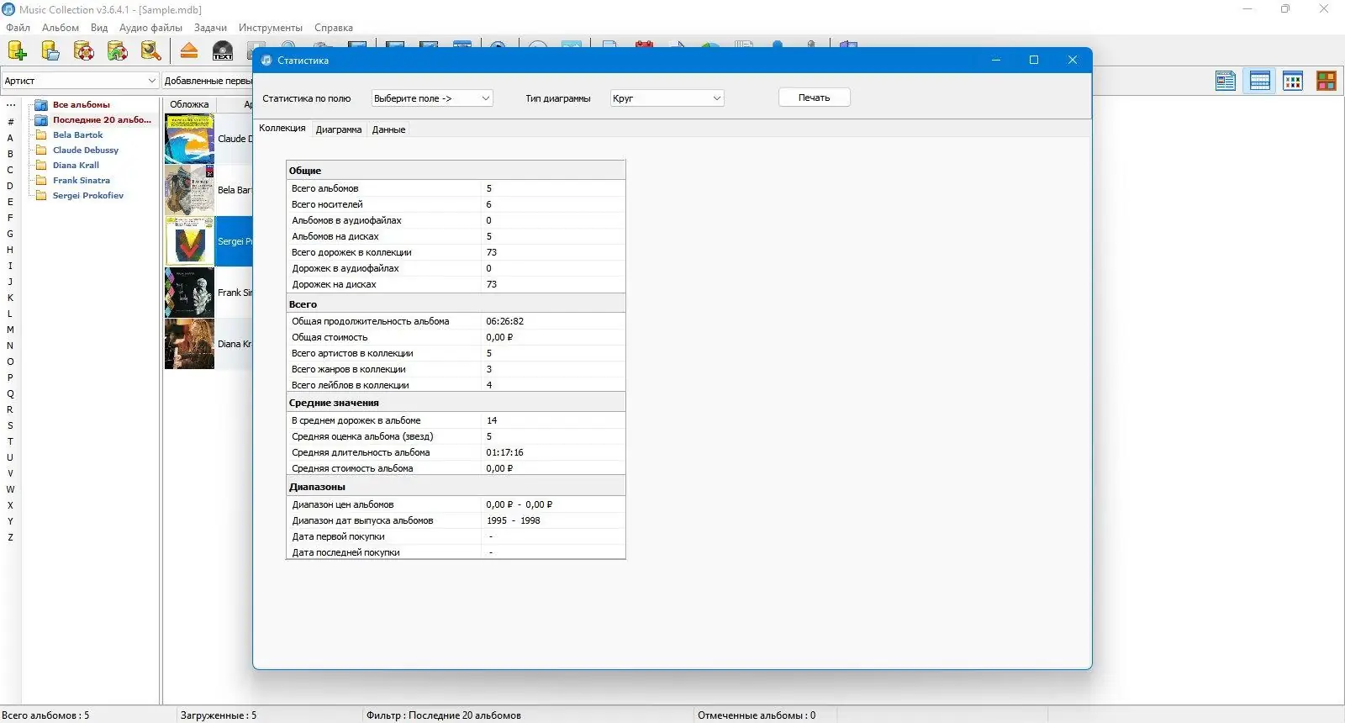This screenshot has height=723, width=1345.
Task: Switch to the thumbnails grid view icon
Action: pyautogui.click(x=1293, y=81)
